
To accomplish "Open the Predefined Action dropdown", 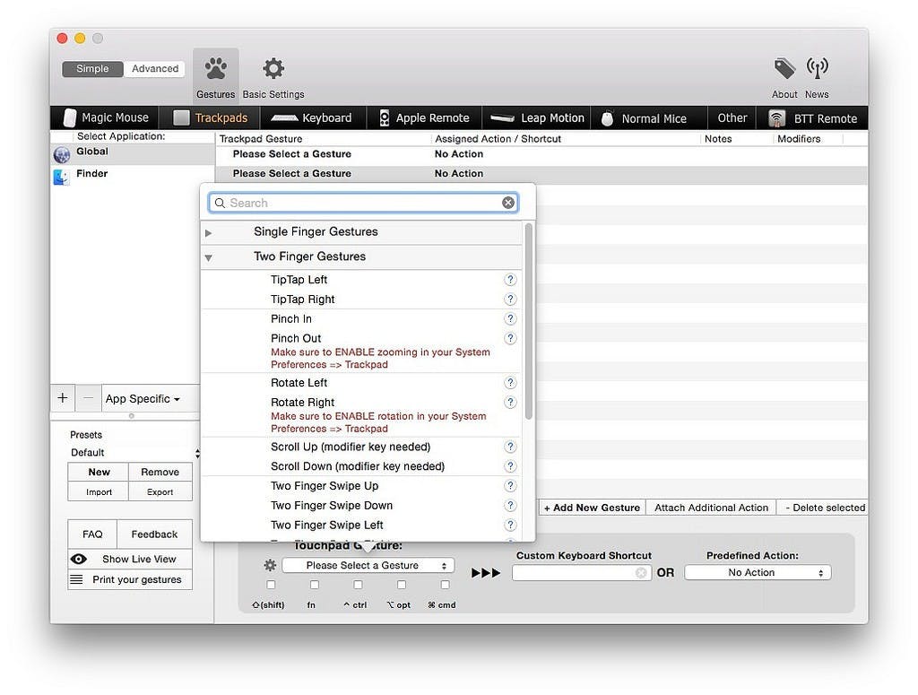I will [758, 573].
